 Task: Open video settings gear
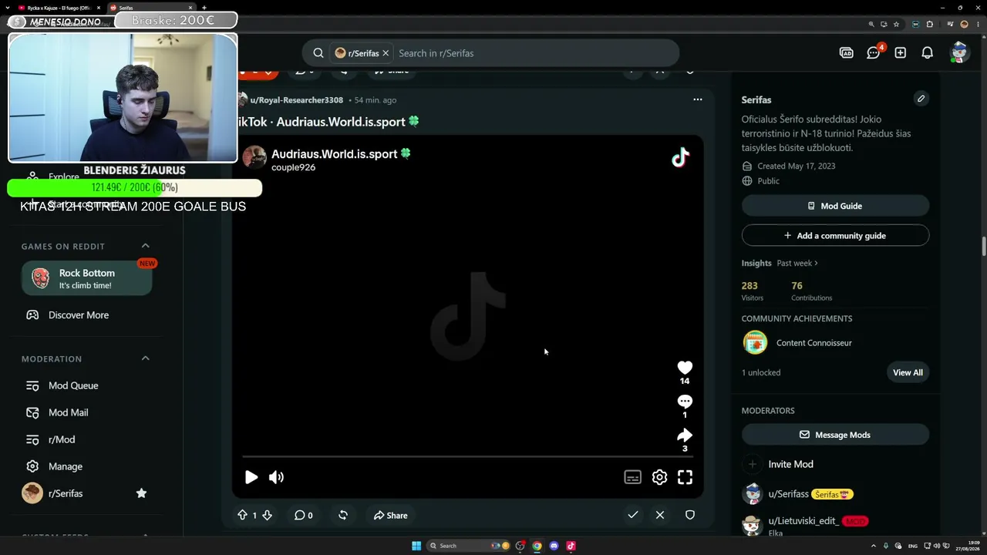pyautogui.click(x=659, y=477)
